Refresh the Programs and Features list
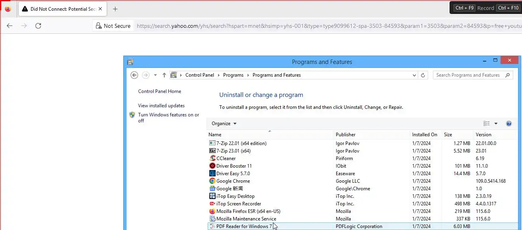 423,75
